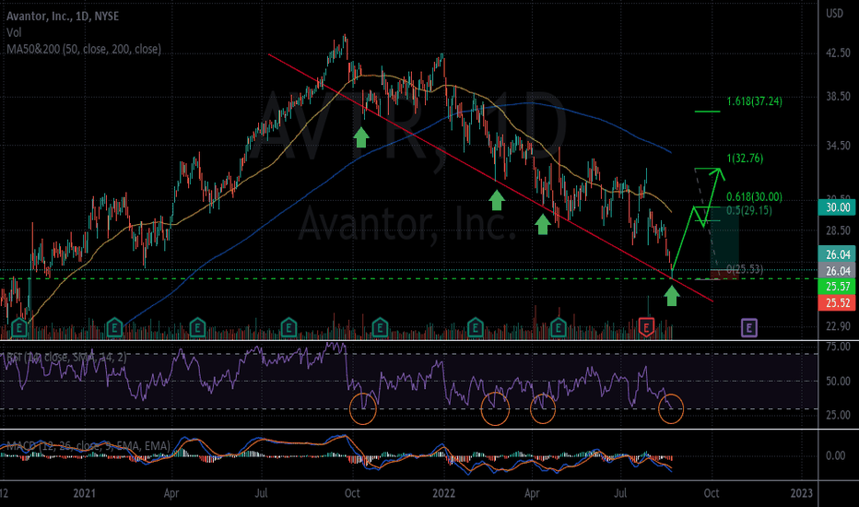Open the earnings marker just after Apr 2022
The image size is (859, 507).
(559, 327)
